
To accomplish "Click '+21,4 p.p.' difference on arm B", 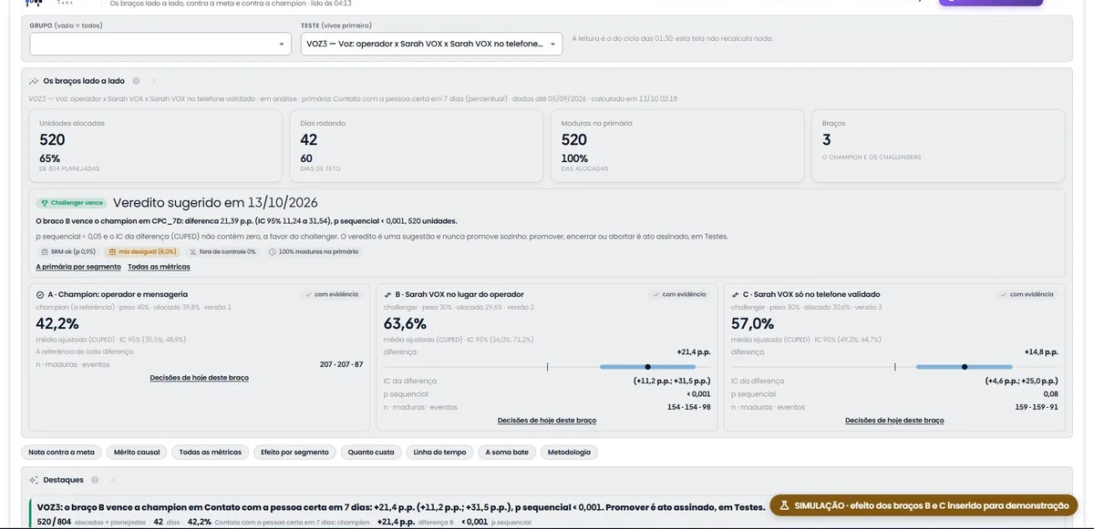I will click(694, 351).
